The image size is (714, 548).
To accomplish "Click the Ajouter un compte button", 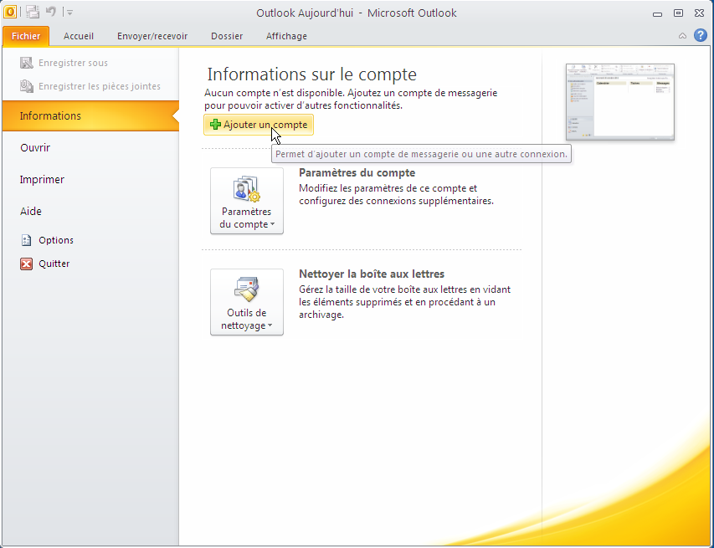I will 259,125.
